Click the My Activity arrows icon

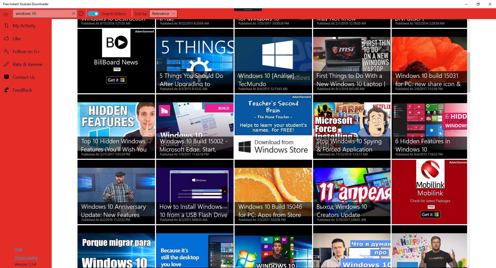point(6,26)
